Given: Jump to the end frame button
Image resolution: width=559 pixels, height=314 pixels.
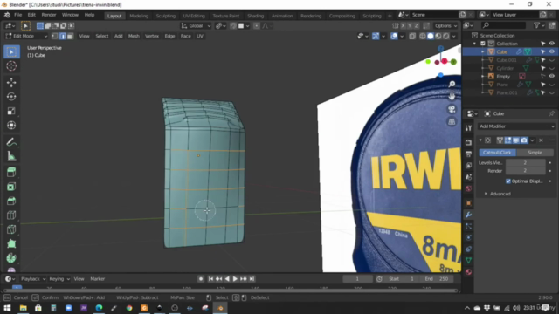Looking at the screenshot, I should coord(252,279).
